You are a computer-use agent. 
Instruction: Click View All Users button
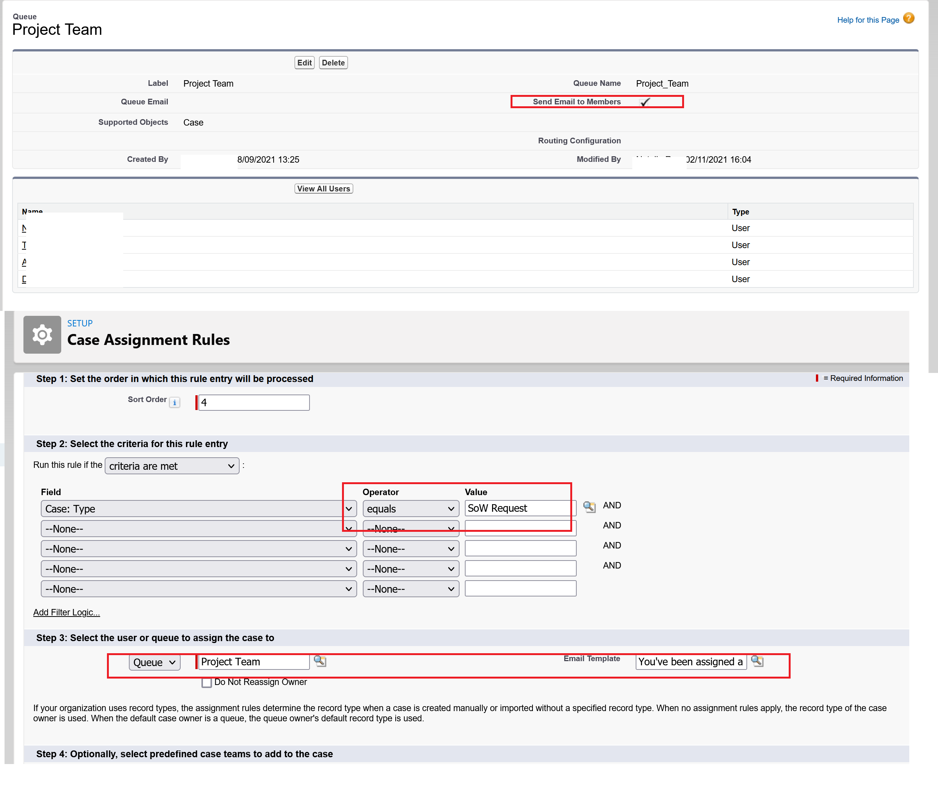pyautogui.click(x=323, y=189)
